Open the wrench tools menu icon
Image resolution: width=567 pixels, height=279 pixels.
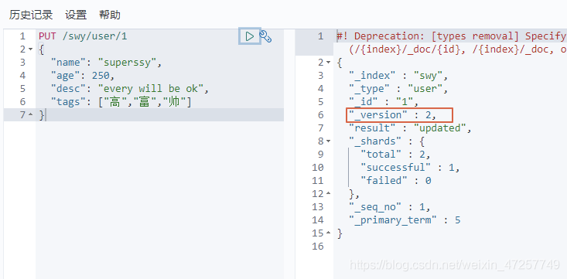point(266,36)
